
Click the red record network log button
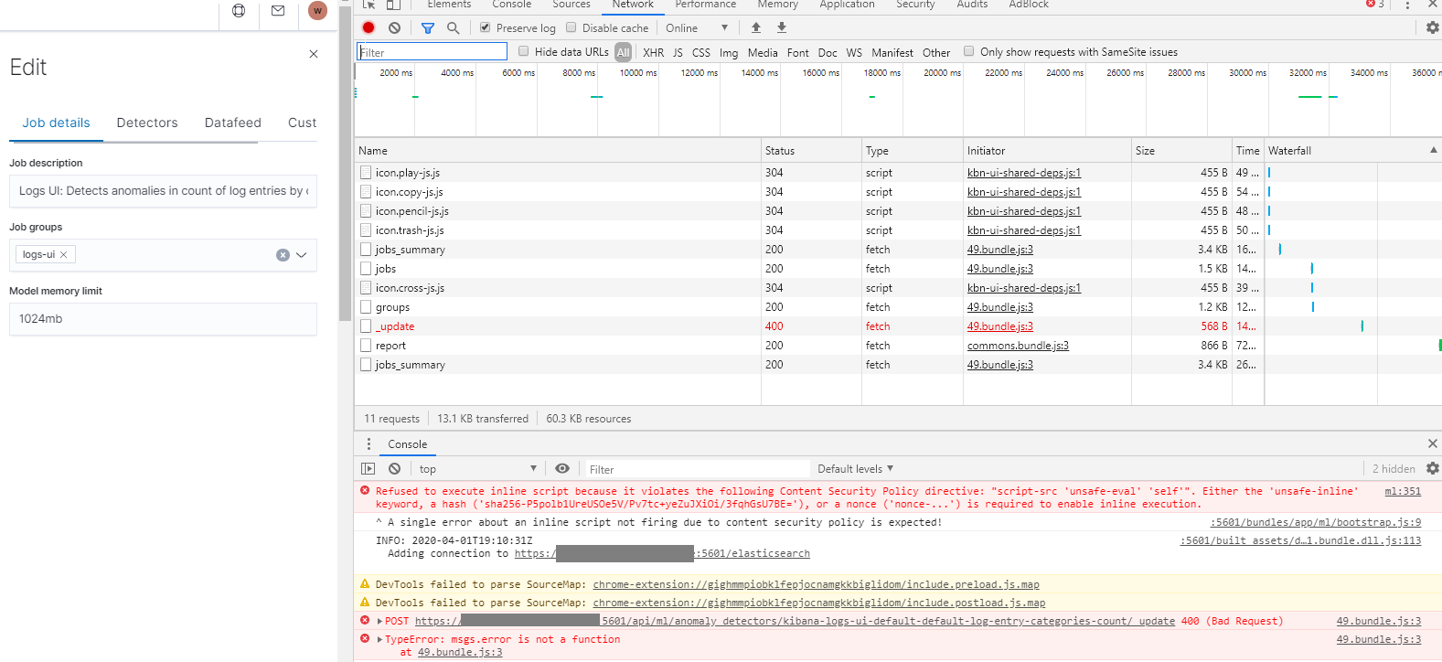(369, 28)
